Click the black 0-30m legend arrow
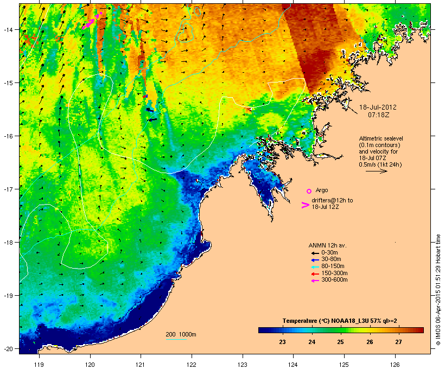Screen dimensions: 445x369 (x=315, y=253)
